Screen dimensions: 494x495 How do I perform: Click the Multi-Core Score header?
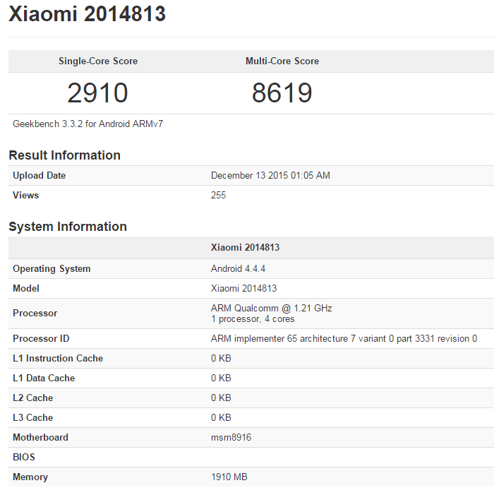[x=282, y=61]
